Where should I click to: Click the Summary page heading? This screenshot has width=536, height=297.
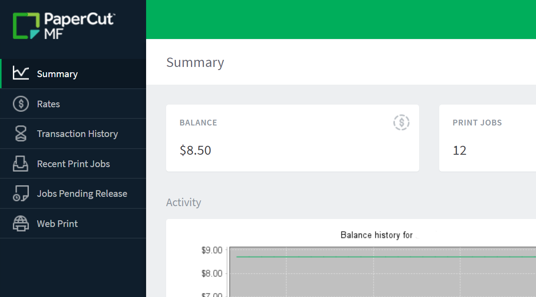[x=195, y=63]
